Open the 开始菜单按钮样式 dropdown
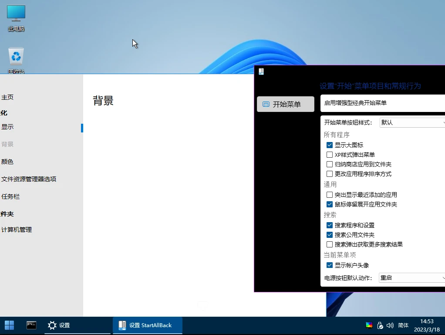The width and height of the screenshot is (445, 335). click(412, 123)
